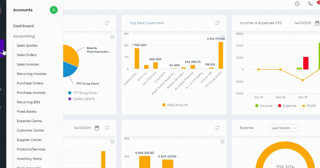The height and width of the screenshot is (168, 320).
Task: Select Purchase Invoices
Action: (31, 93)
